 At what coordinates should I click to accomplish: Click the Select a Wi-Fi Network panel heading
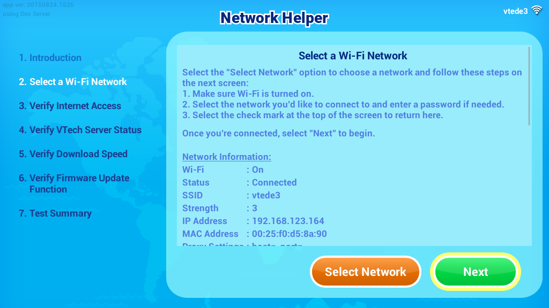[x=353, y=56]
